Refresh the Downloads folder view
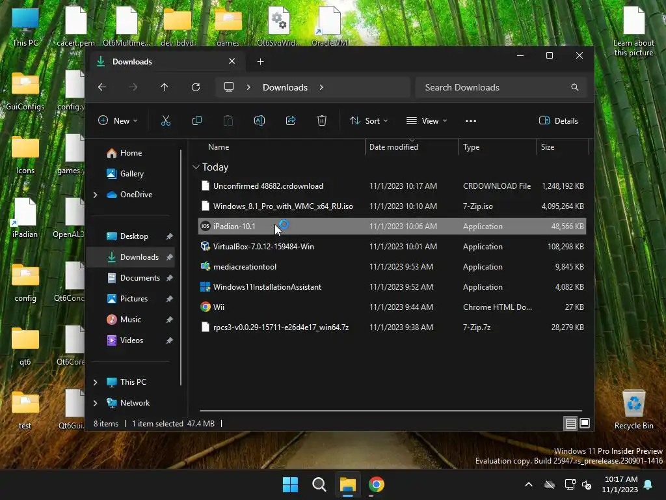 click(196, 87)
